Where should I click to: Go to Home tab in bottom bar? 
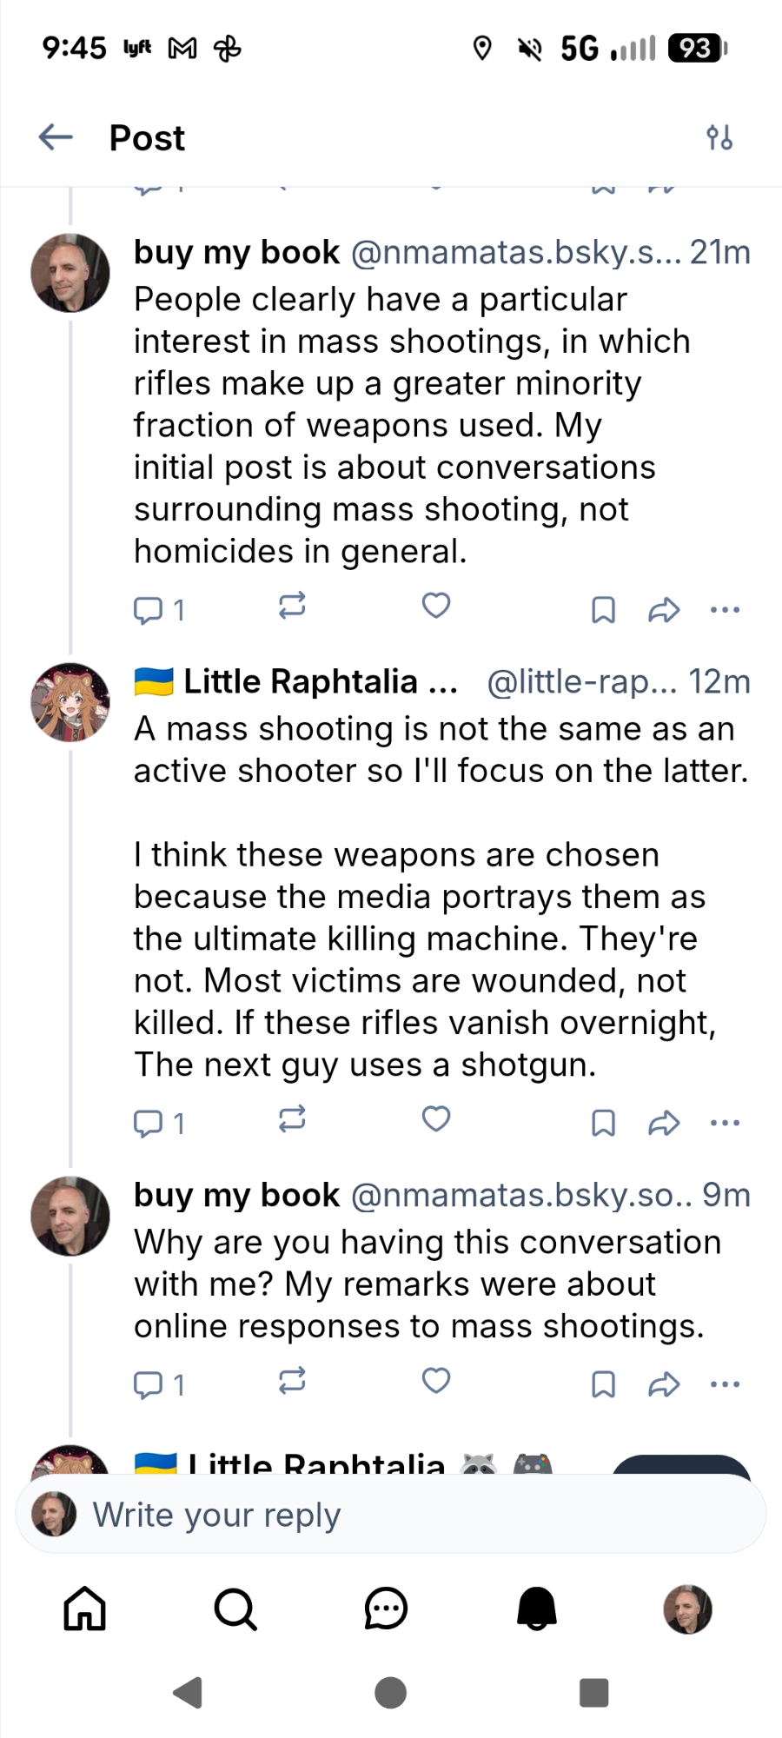pos(85,1609)
